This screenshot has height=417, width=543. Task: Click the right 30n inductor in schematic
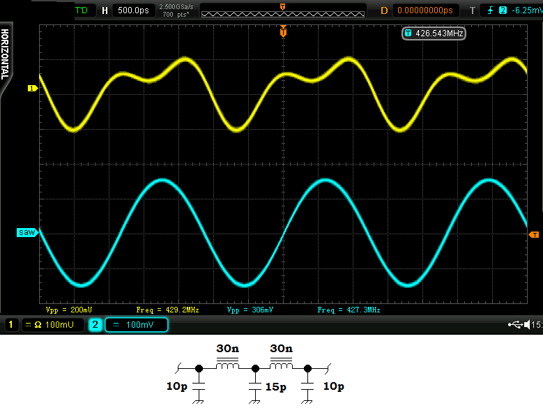coord(281,365)
